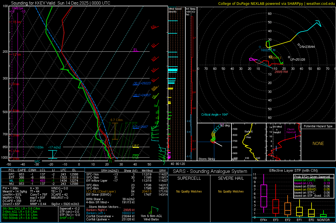This screenshot has width=336, height=223.
Task: Click the blue 'Bunkers Left =' row
Action: click(x=110, y=213)
